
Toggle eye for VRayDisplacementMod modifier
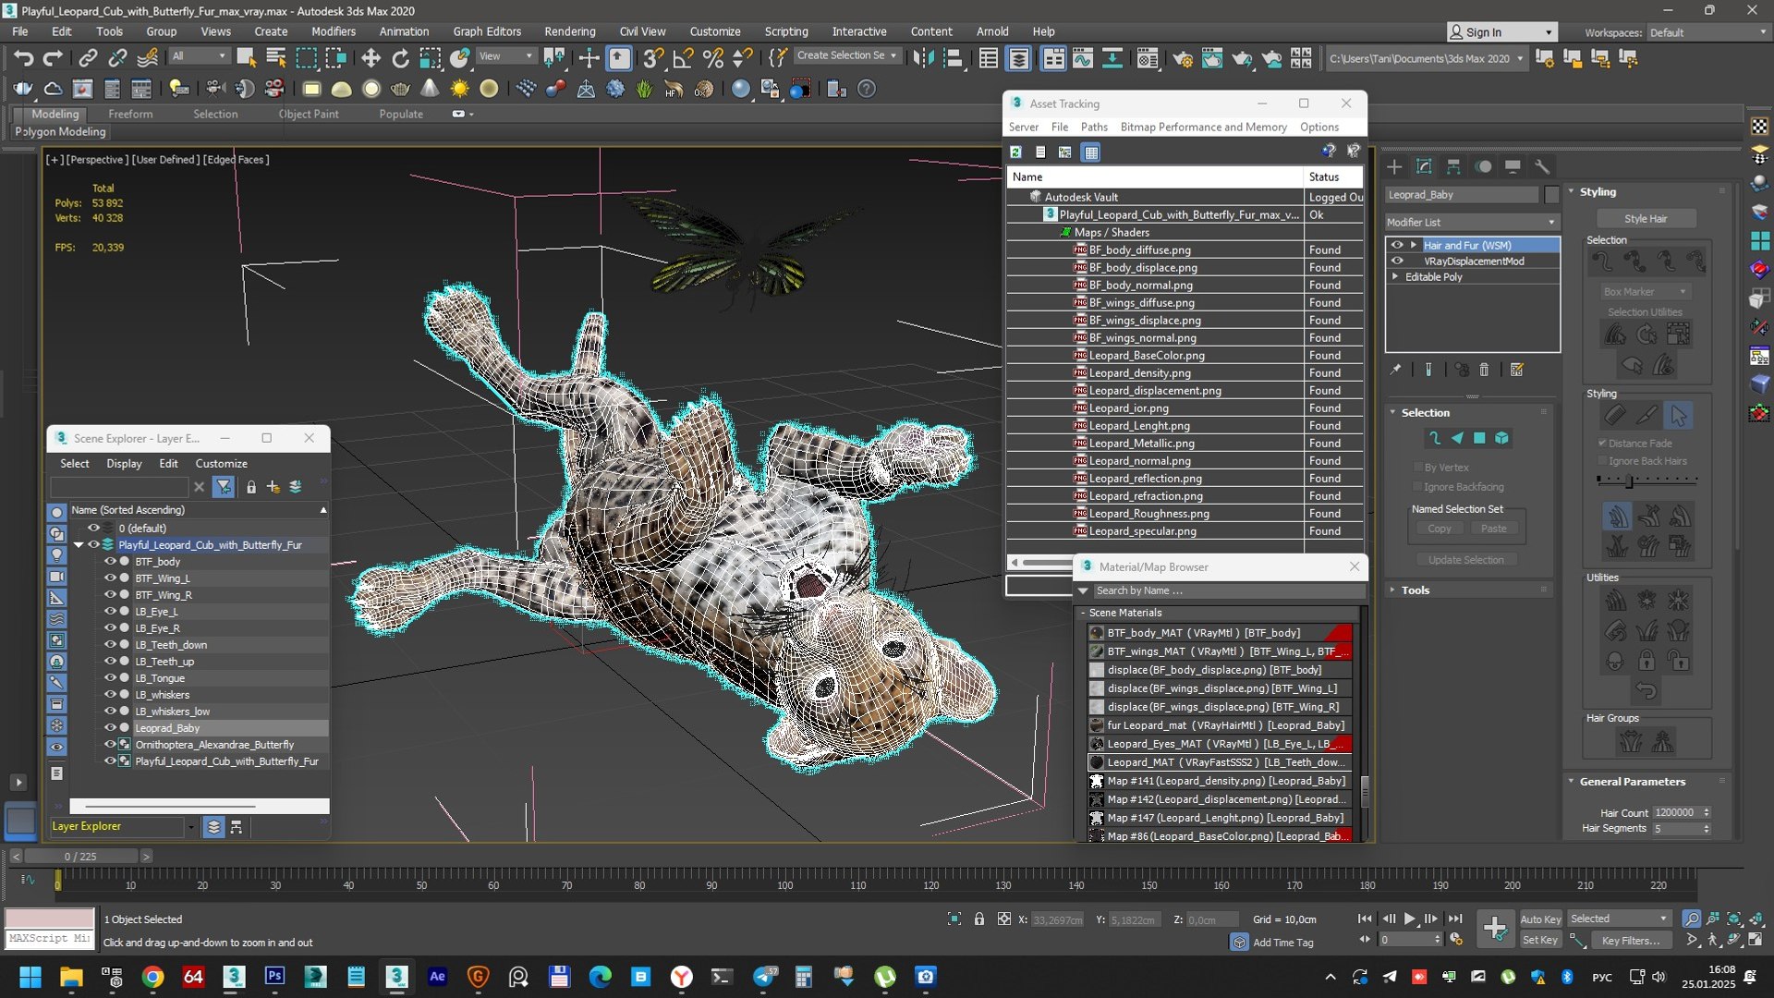(x=1397, y=261)
